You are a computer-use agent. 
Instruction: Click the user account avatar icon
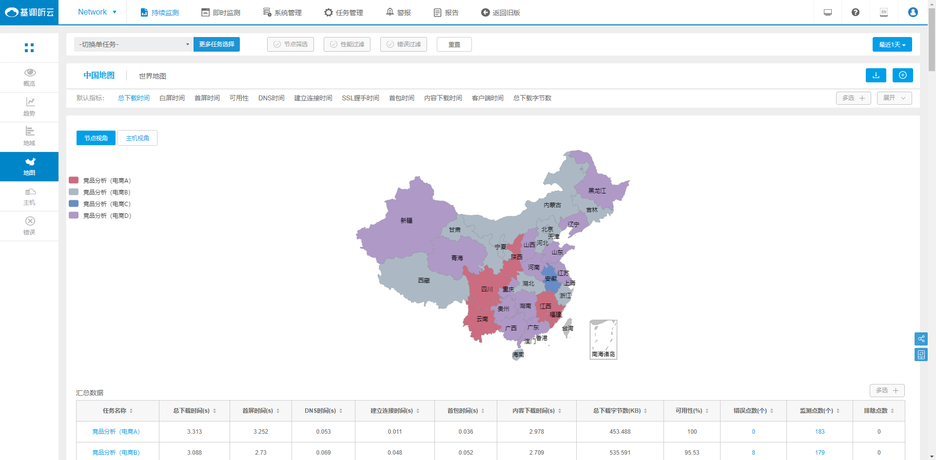click(x=913, y=12)
